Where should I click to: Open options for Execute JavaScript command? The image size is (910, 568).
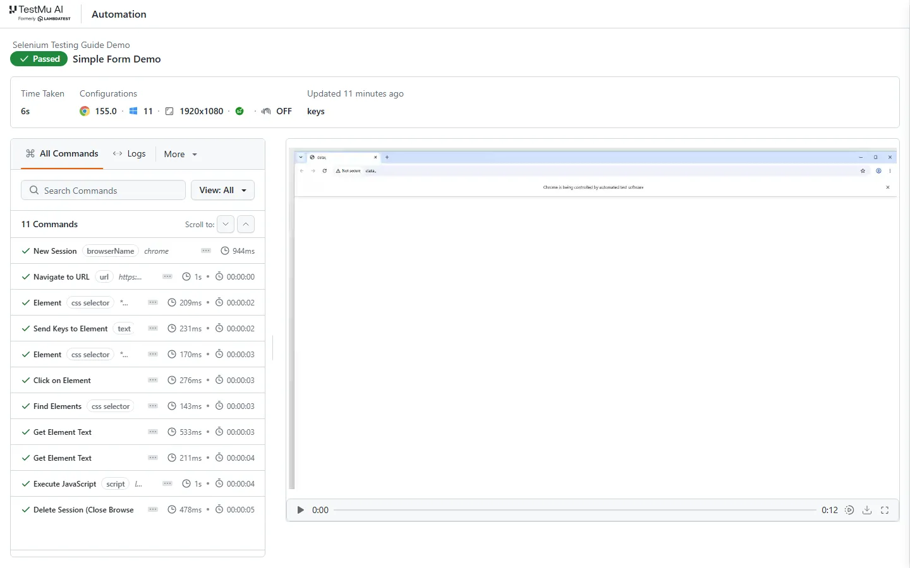(x=167, y=483)
